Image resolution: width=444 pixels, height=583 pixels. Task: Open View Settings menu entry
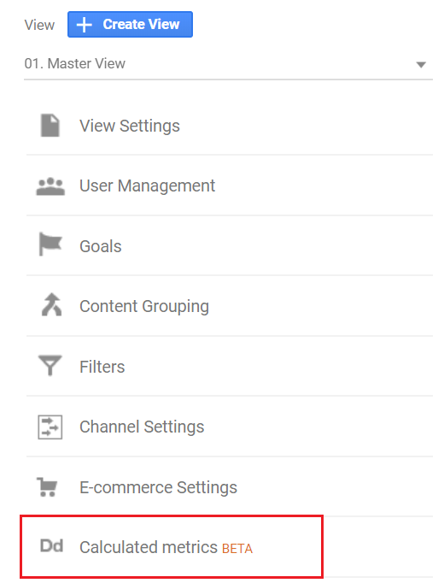click(x=130, y=126)
